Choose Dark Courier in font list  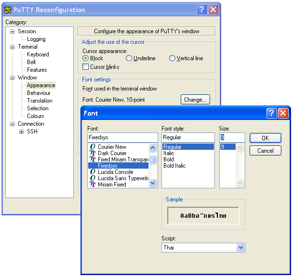pyautogui.click(x=118, y=153)
